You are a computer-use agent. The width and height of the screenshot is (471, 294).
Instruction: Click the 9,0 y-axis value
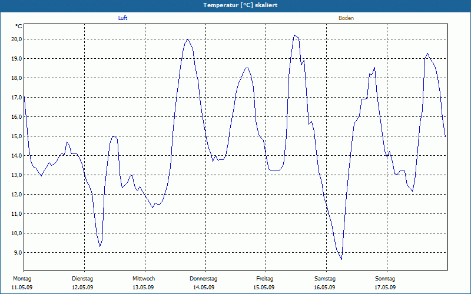coord(18,253)
